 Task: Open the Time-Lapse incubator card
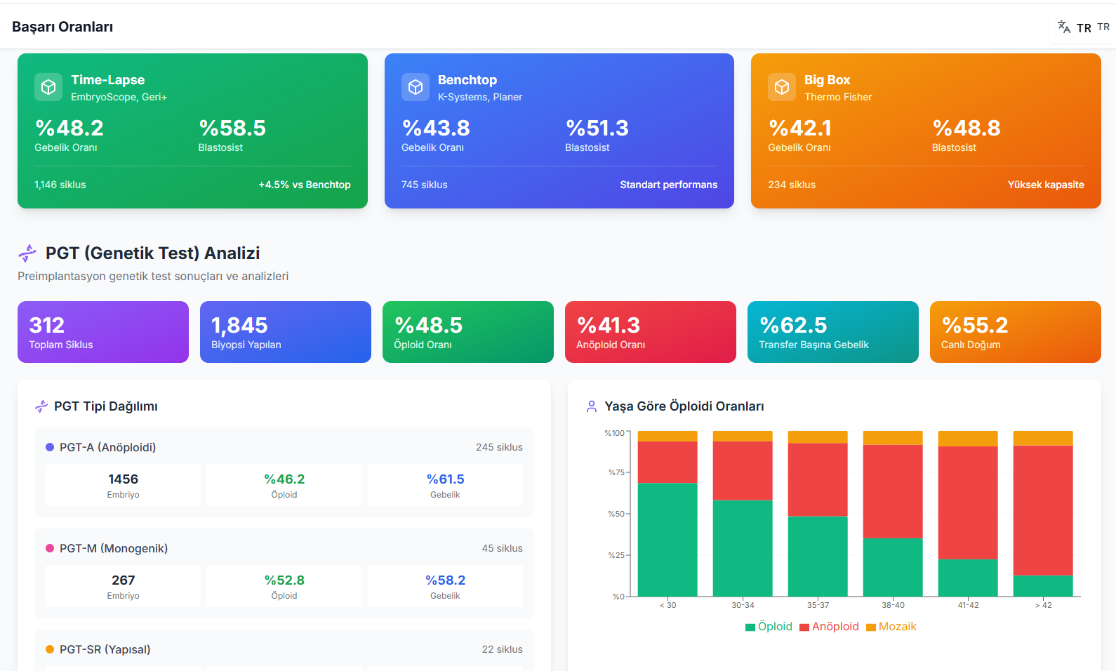click(x=192, y=131)
